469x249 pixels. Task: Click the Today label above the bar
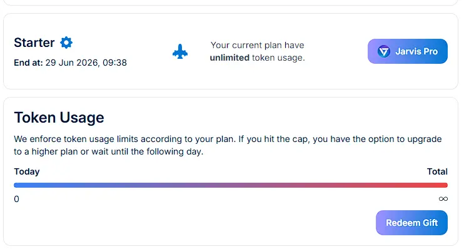(27, 171)
